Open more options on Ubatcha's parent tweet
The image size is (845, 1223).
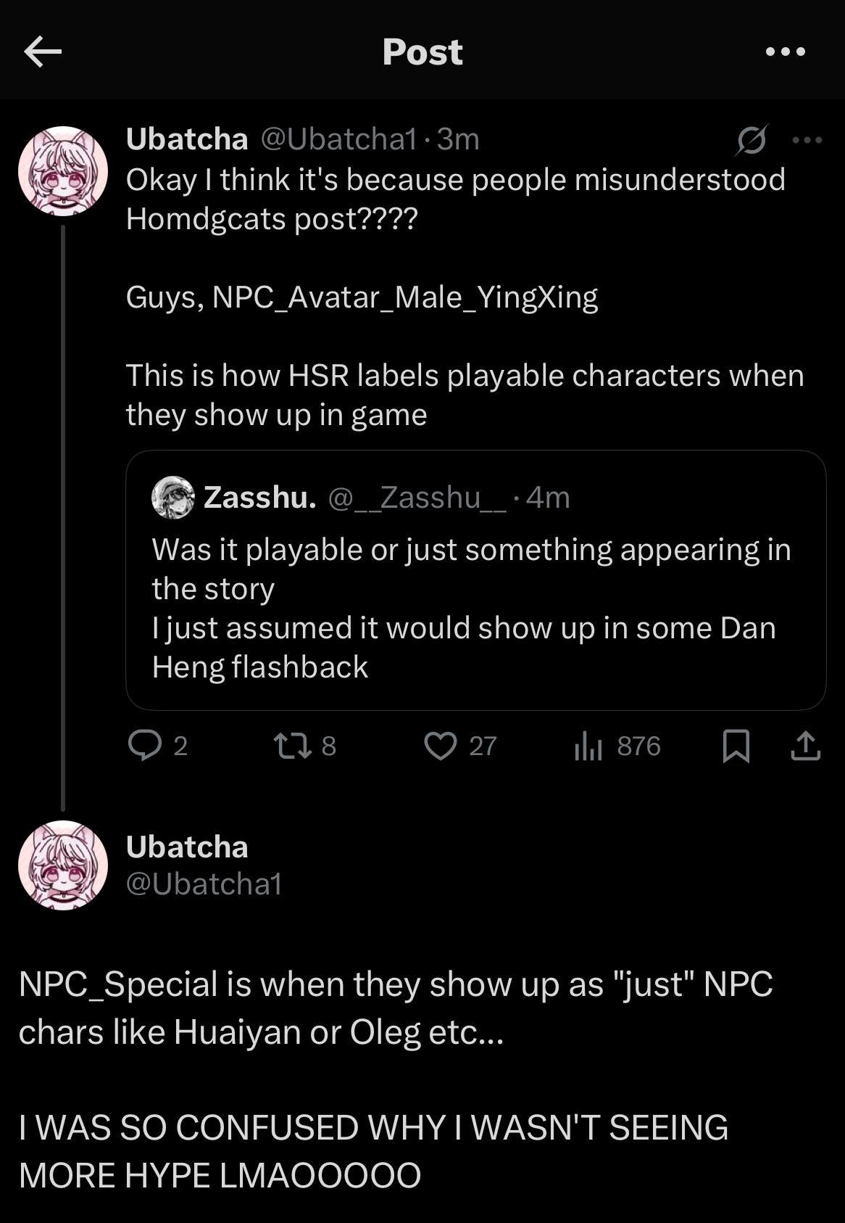pyautogui.click(x=807, y=140)
